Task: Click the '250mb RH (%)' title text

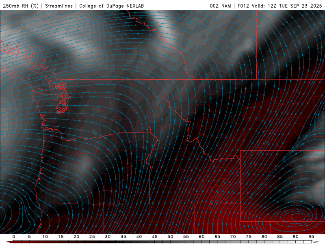Action: click(x=21, y=6)
